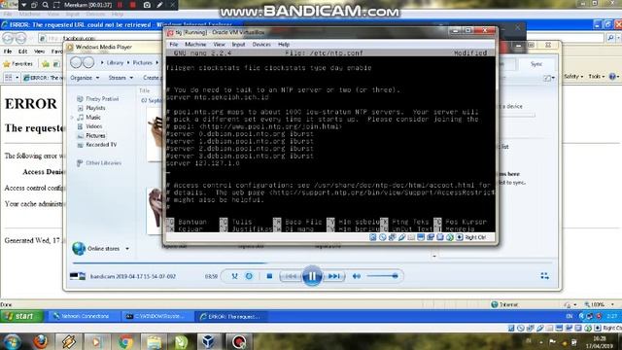Go back in Media Player navigation
622x350 pixels.
[76, 62]
